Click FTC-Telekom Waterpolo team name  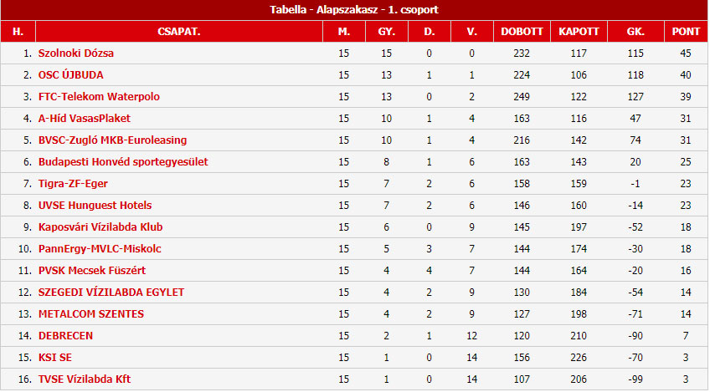coord(99,97)
